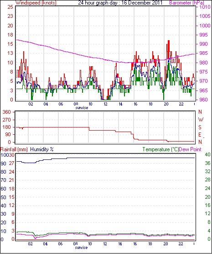Click the 360 degree wind direction label

tap(7, 112)
